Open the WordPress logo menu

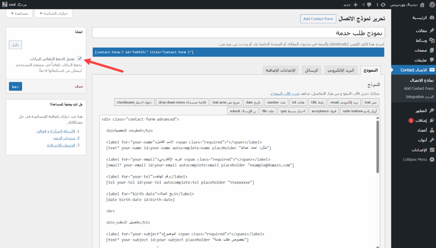(432, 4)
